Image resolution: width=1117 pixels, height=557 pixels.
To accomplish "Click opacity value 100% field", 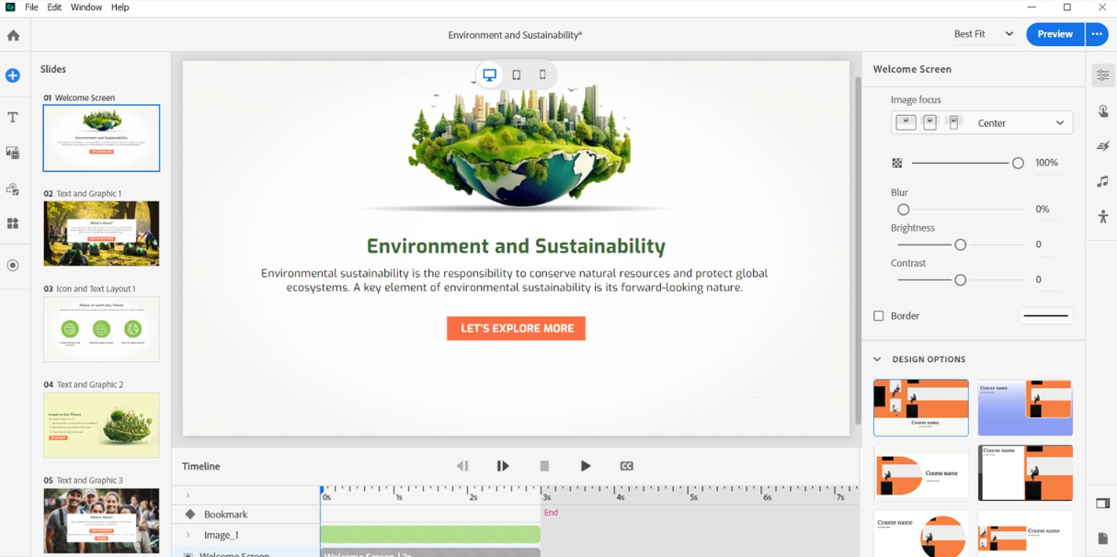I will click(x=1046, y=163).
